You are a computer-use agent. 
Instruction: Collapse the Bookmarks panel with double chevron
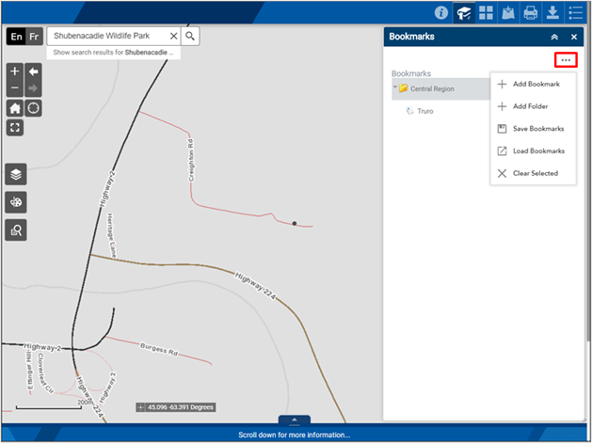[554, 37]
